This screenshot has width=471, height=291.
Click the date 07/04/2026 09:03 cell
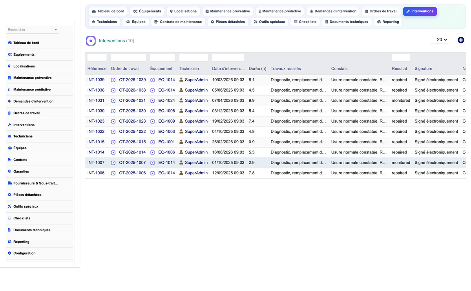click(x=228, y=101)
